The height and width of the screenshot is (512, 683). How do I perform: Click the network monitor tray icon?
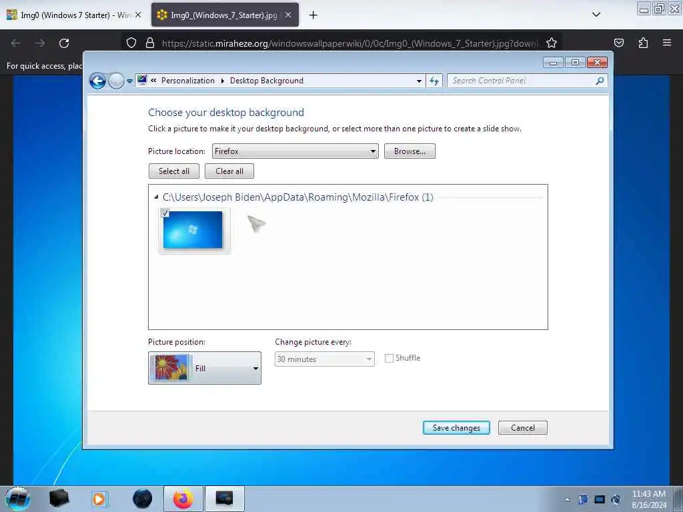pyautogui.click(x=600, y=499)
